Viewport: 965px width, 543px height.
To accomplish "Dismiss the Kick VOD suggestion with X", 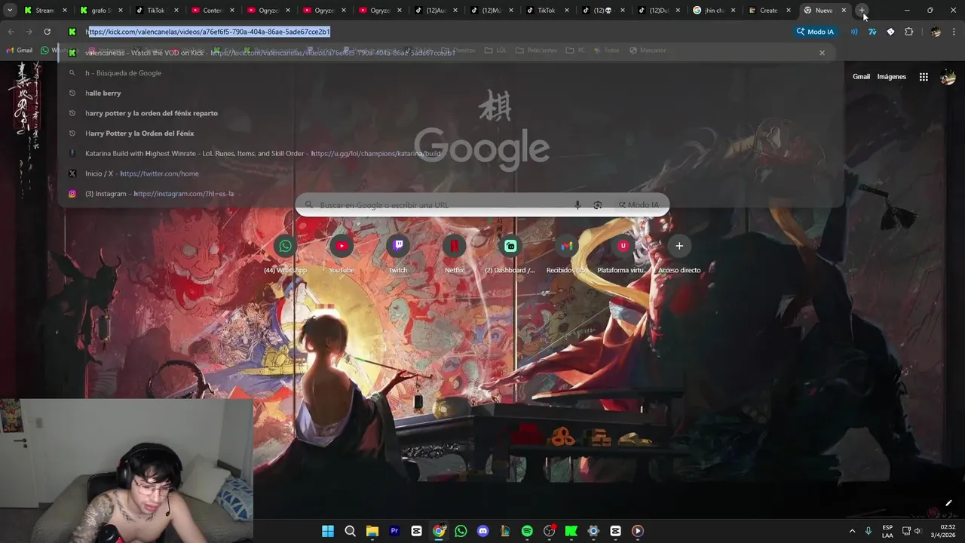I will pos(822,53).
